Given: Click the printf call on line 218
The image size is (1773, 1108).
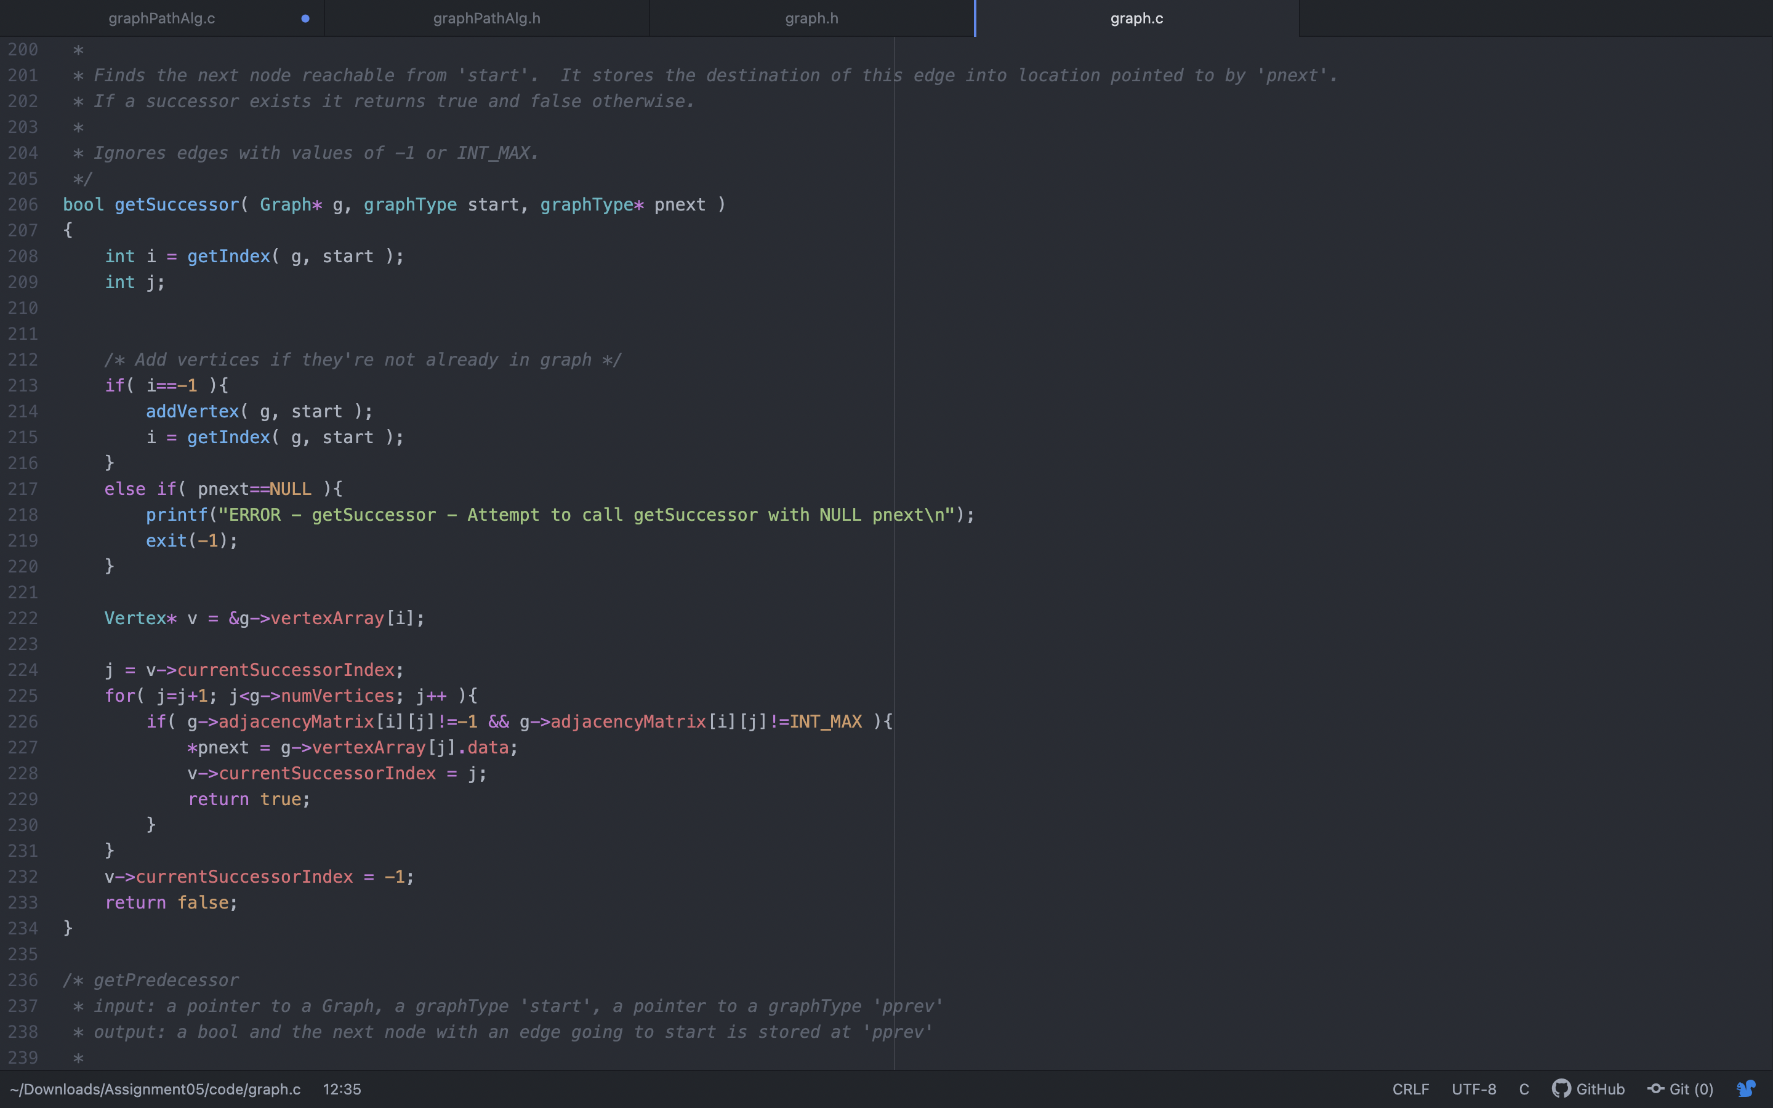Looking at the screenshot, I should point(177,515).
